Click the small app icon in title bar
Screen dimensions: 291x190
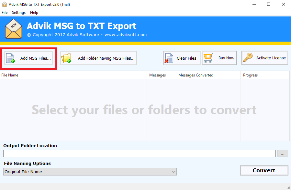(x=5, y=4)
